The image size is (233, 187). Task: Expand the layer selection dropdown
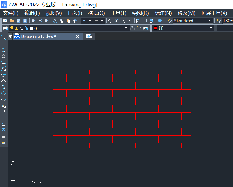(x=126, y=28)
